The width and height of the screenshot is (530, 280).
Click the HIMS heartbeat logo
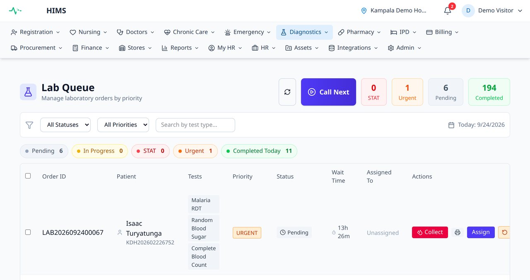(15, 11)
